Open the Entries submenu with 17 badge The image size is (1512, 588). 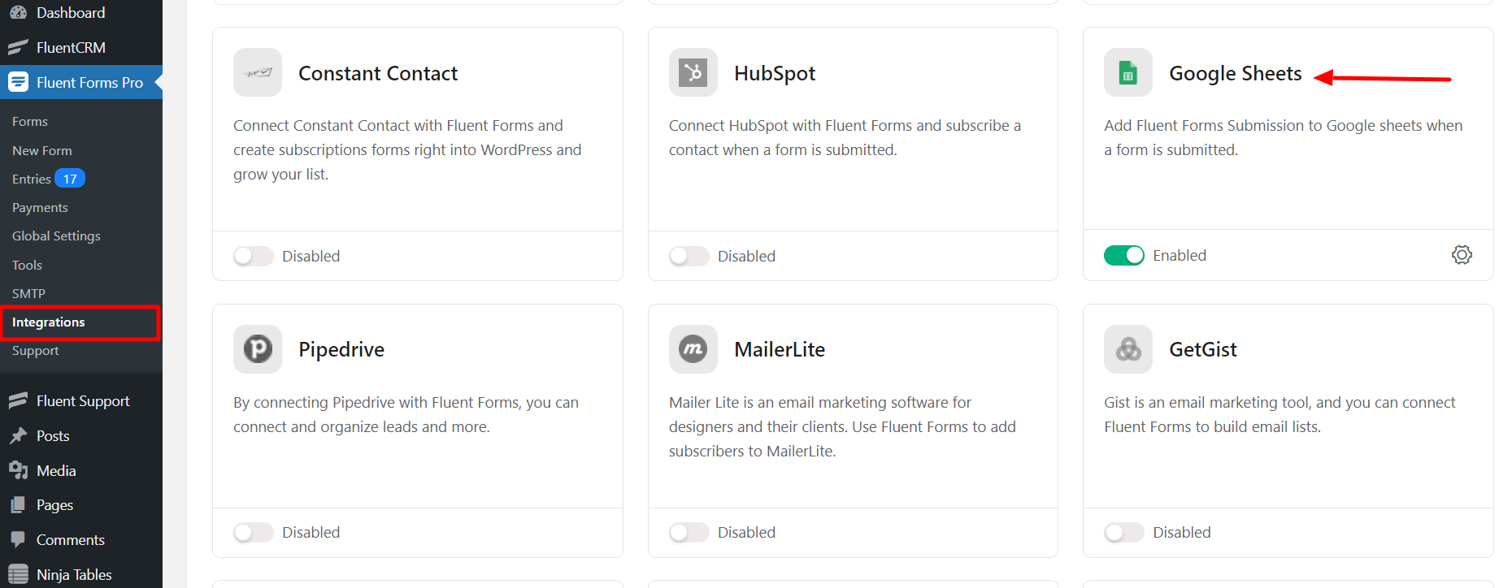point(33,179)
